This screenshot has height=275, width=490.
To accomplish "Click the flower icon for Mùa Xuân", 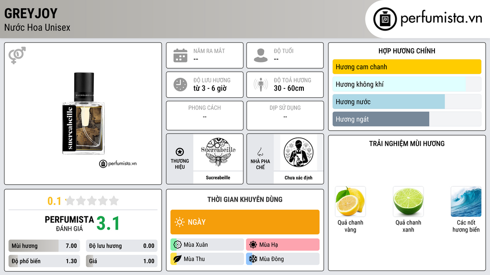I will (178, 244).
